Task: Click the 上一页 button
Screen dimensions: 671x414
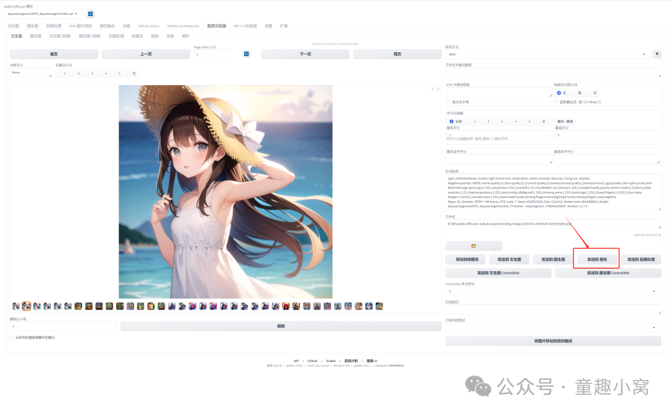Action: pos(146,54)
